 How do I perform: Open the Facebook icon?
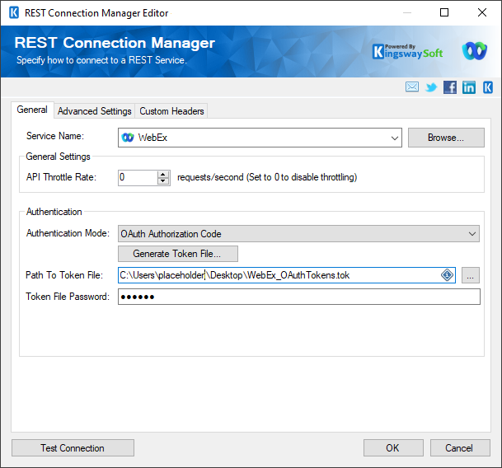(x=450, y=87)
